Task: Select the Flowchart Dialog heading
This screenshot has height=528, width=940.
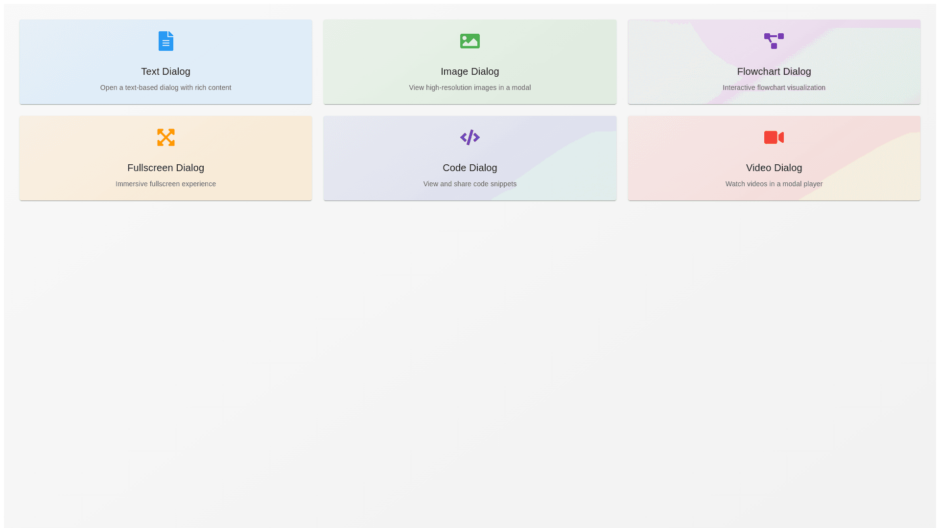Action: 774,71
